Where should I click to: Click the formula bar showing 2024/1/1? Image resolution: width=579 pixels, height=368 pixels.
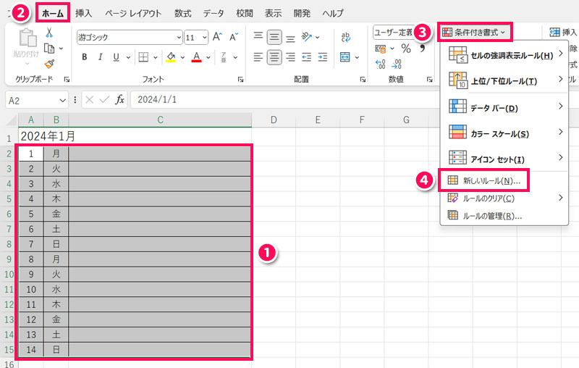[x=284, y=100]
